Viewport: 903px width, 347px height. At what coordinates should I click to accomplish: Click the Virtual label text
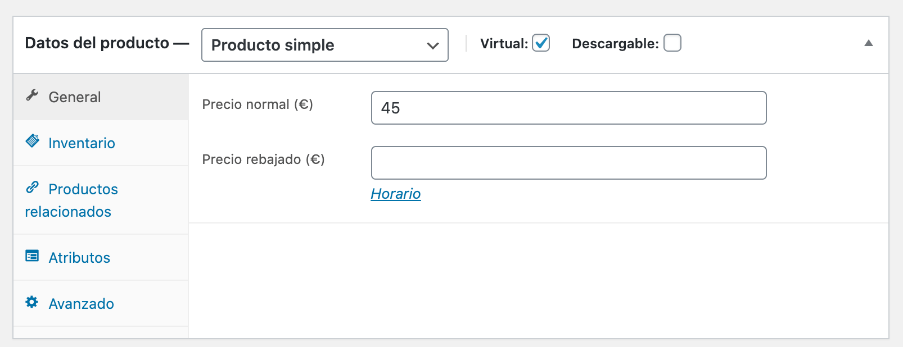(504, 44)
